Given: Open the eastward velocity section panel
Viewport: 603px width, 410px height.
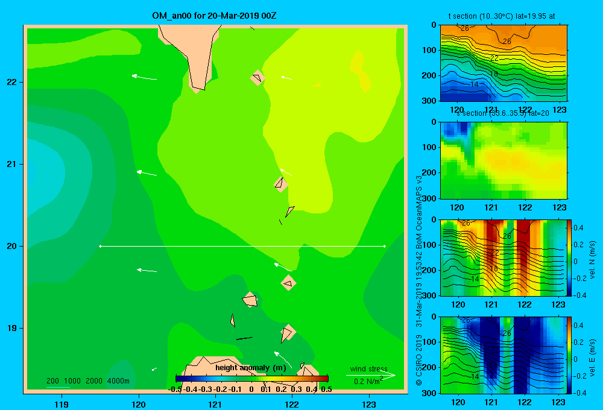Looking at the screenshot, I should click(504, 355).
